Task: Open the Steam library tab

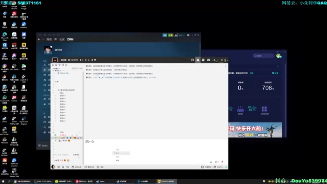Action: pyautogui.click(x=56, y=39)
